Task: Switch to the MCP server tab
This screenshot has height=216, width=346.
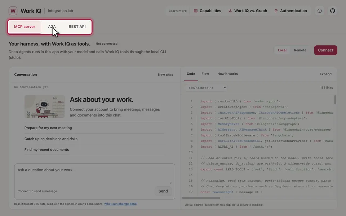Action: point(25,27)
